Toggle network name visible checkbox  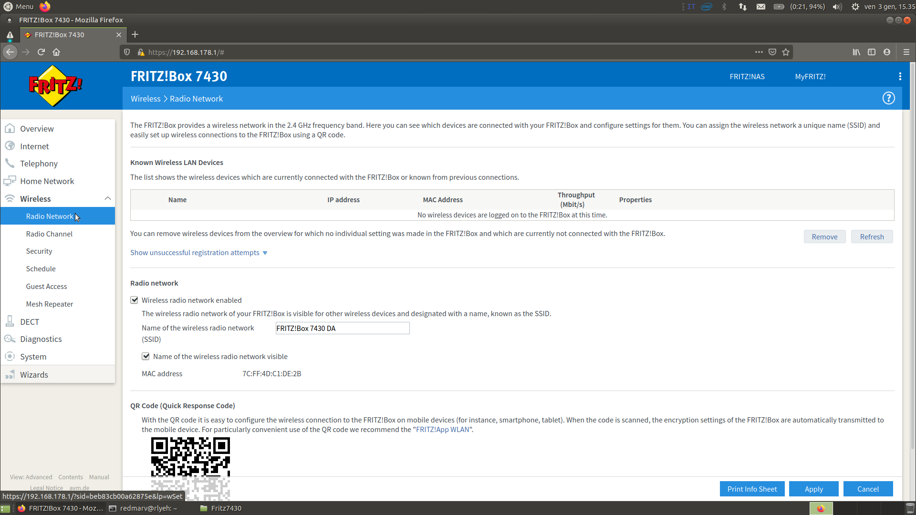[x=146, y=356]
